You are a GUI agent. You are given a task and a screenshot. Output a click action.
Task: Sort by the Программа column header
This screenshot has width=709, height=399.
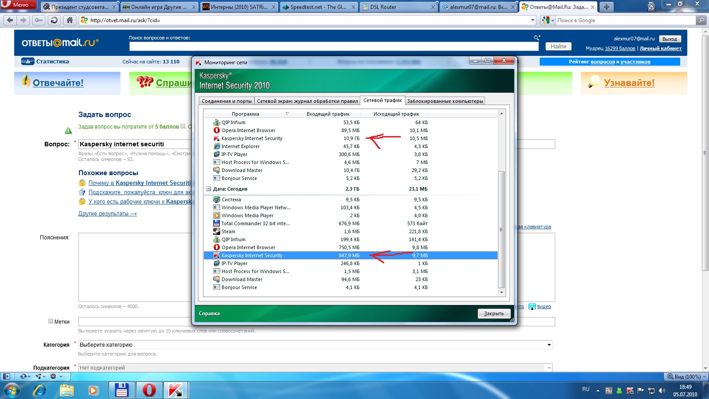(x=245, y=114)
